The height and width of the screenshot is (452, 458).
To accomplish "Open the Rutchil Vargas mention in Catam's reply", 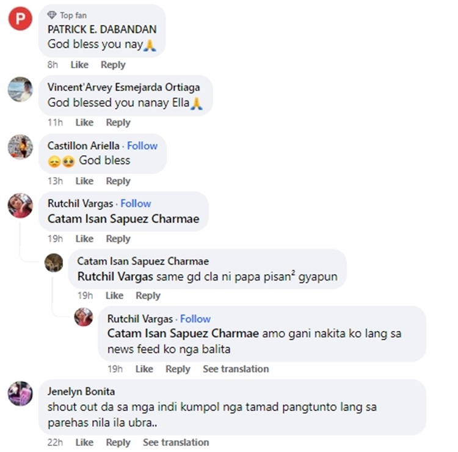I will click(x=115, y=277).
